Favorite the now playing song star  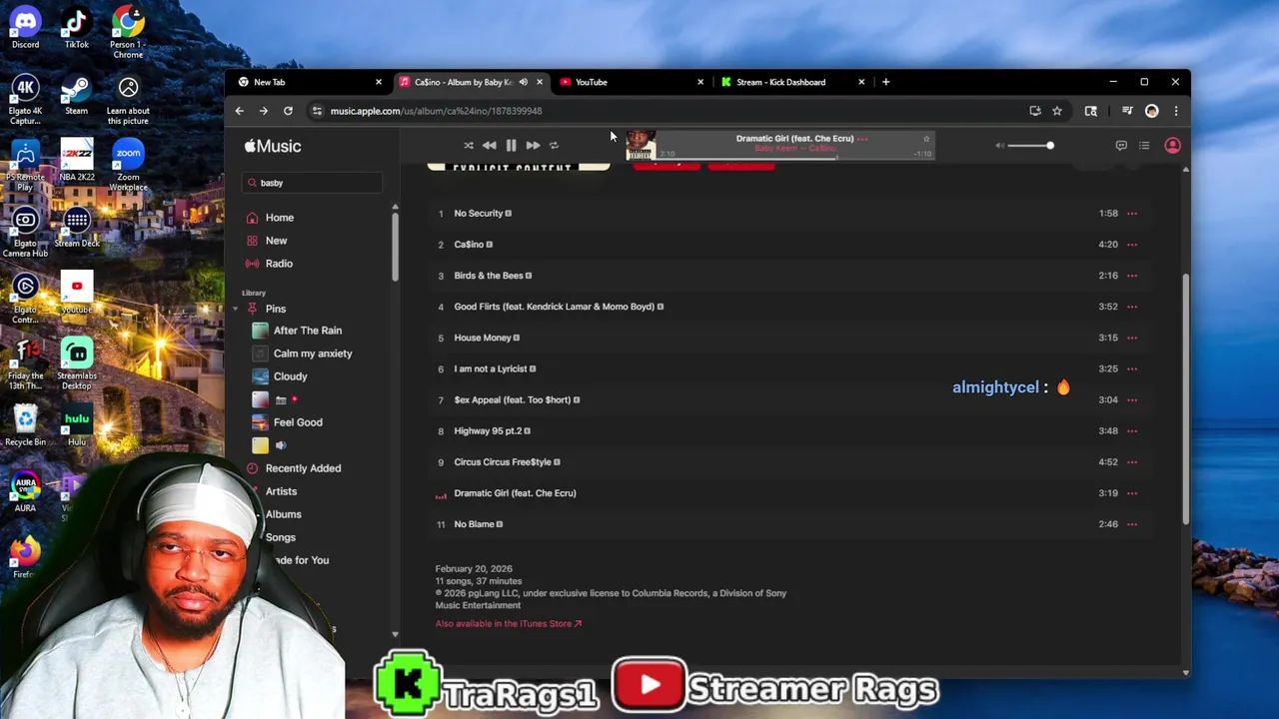coord(926,139)
